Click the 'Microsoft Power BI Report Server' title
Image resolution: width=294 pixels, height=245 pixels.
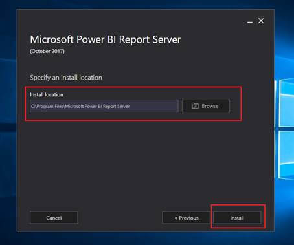106,39
